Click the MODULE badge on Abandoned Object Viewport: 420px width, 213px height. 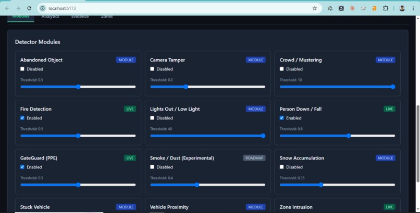(x=126, y=60)
